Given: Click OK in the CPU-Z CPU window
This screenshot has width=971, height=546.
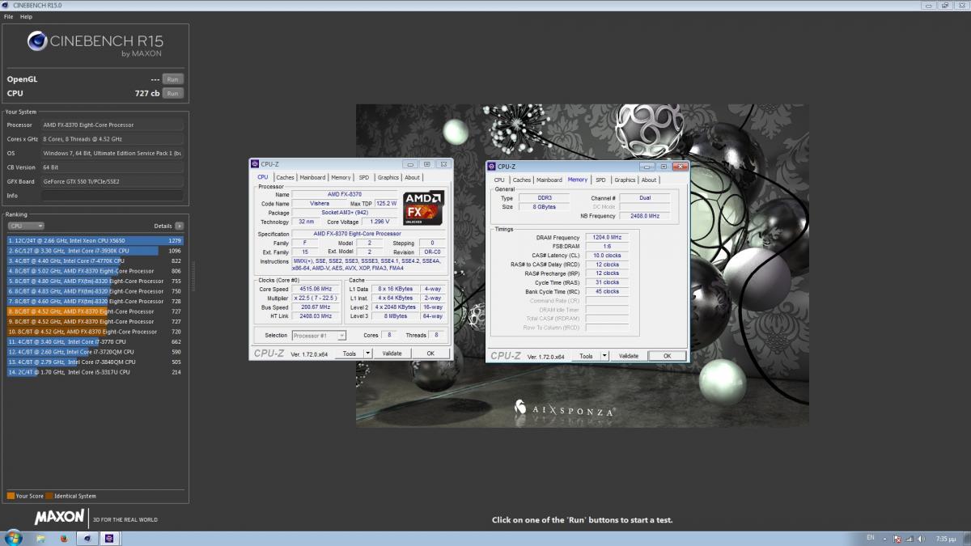Looking at the screenshot, I should click(430, 353).
